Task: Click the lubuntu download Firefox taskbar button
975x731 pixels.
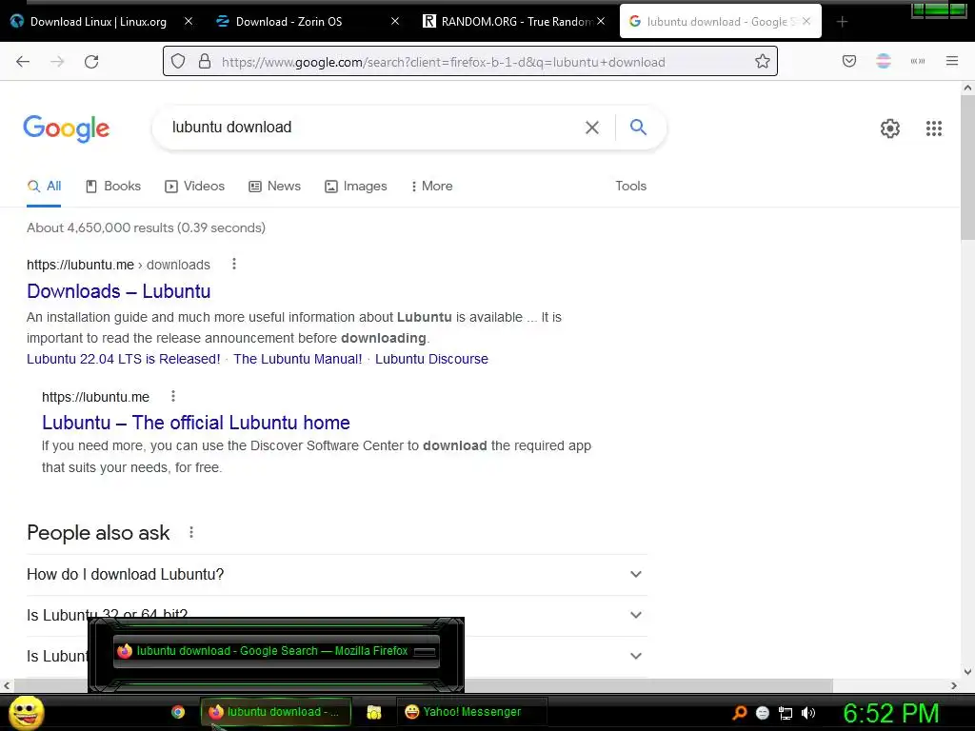Action: coord(276,712)
